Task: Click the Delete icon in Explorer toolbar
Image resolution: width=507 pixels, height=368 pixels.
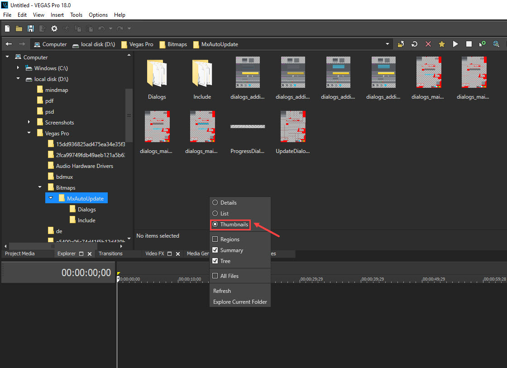Action: (x=428, y=44)
